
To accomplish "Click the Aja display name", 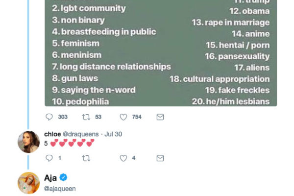I will tap(50, 177).
